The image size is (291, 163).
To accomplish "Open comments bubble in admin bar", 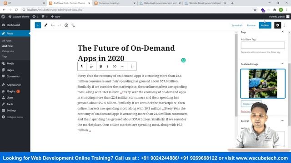I will coord(45,17).
